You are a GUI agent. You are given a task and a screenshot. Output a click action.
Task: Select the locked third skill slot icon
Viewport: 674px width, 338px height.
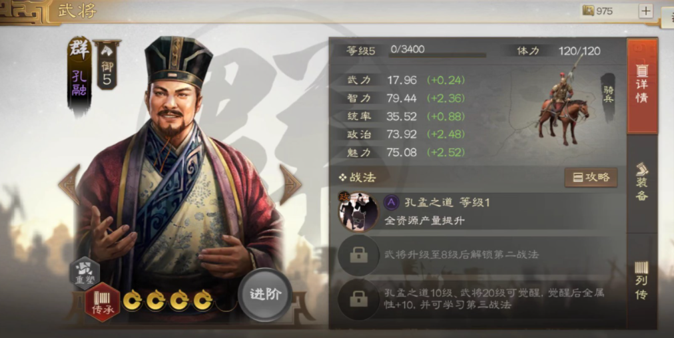tap(358, 299)
